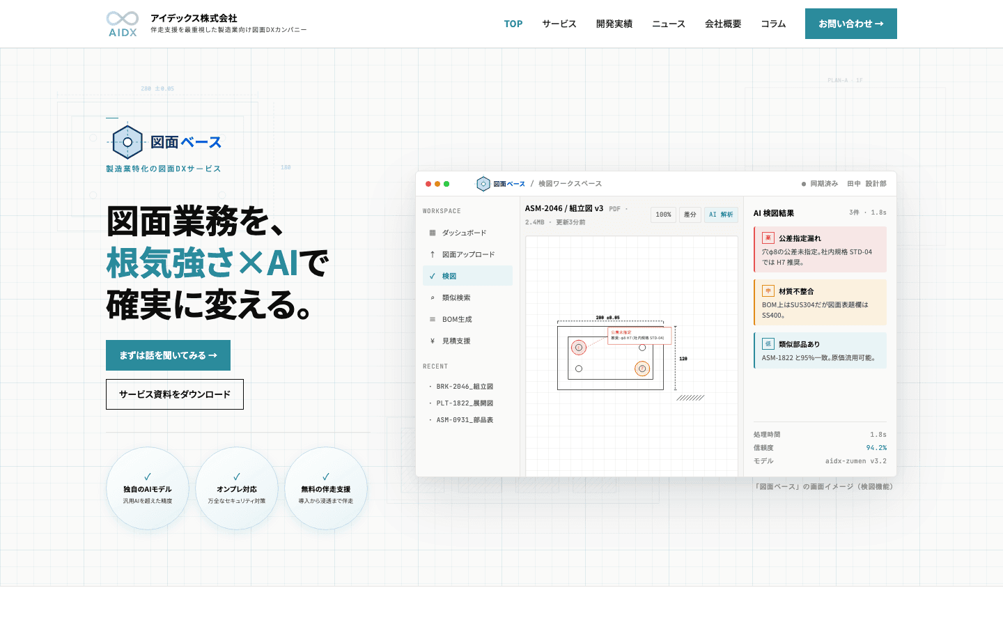Click the 類似検索 magnifier icon
Image resolution: width=1003 pixels, height=627 pixels.
(433, 297)
